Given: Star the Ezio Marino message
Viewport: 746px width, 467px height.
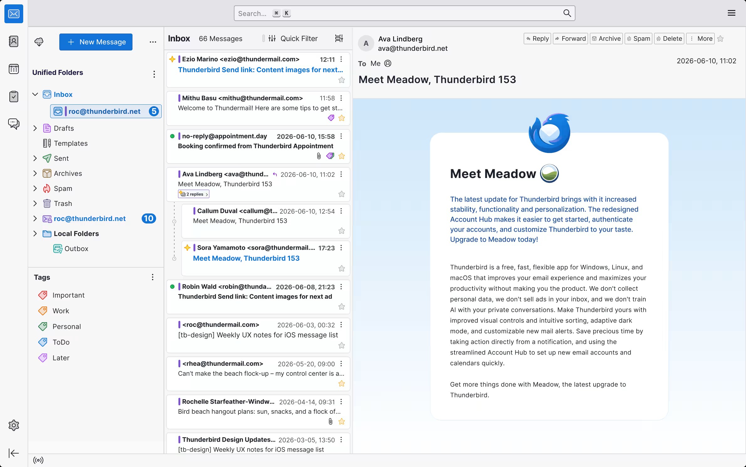Looking at the screenshot, I should 342,80.
